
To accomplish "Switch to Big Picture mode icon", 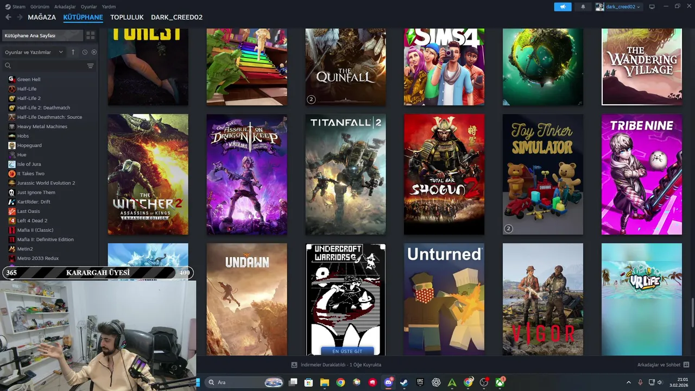I will point(652,7).
